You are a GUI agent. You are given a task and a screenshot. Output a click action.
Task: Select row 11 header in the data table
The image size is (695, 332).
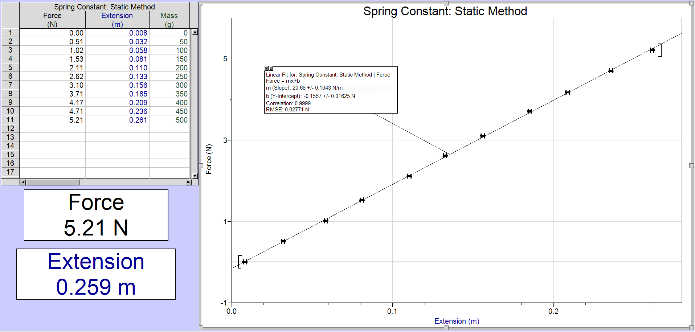[x=10, y=120]
